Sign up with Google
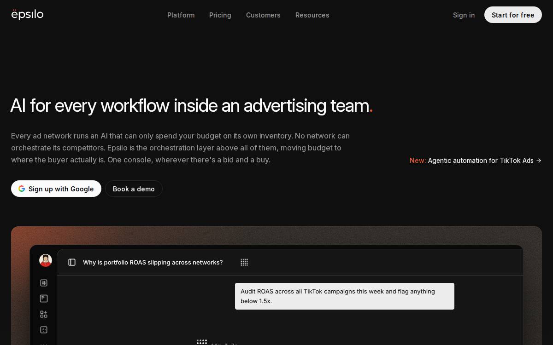Image resolution: width=553 pixels, height=345 pixels. pyautogui.click(x=56, y=189)
